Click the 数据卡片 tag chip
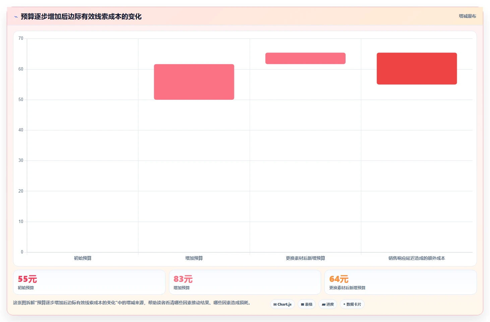The width and height of the screenshot is (490, 322). pos(352,304)
